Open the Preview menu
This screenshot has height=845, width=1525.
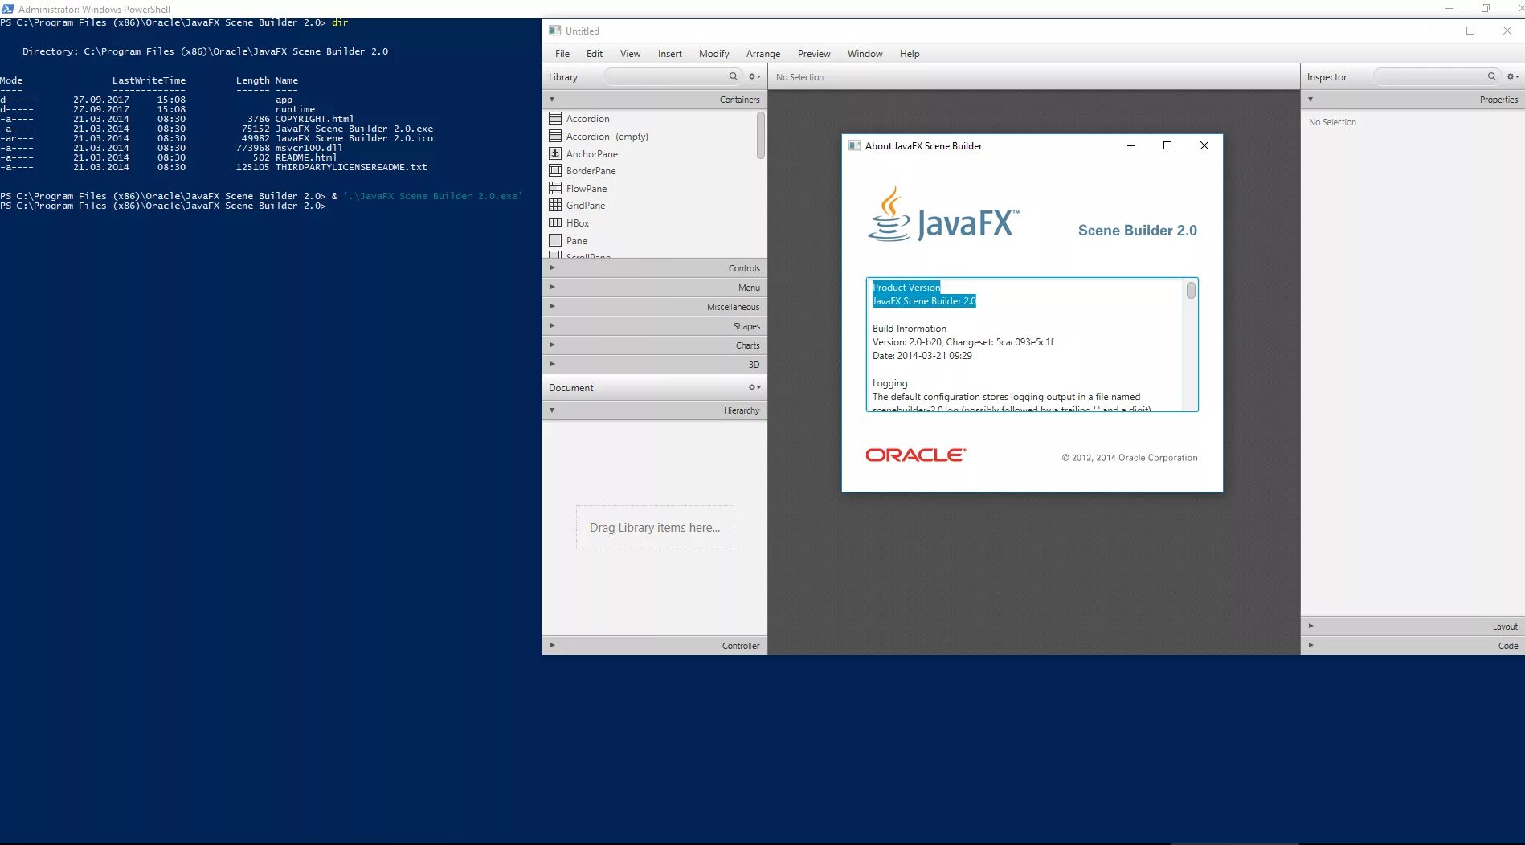pos(814,54)
